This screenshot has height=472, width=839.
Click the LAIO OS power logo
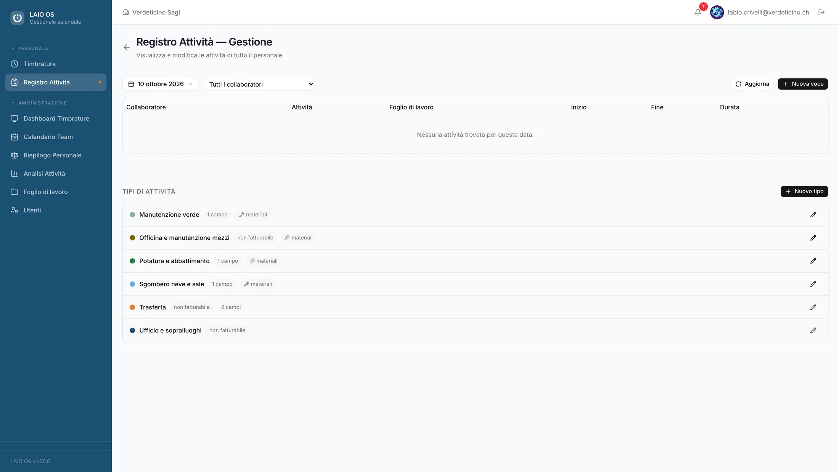[17, 18]
